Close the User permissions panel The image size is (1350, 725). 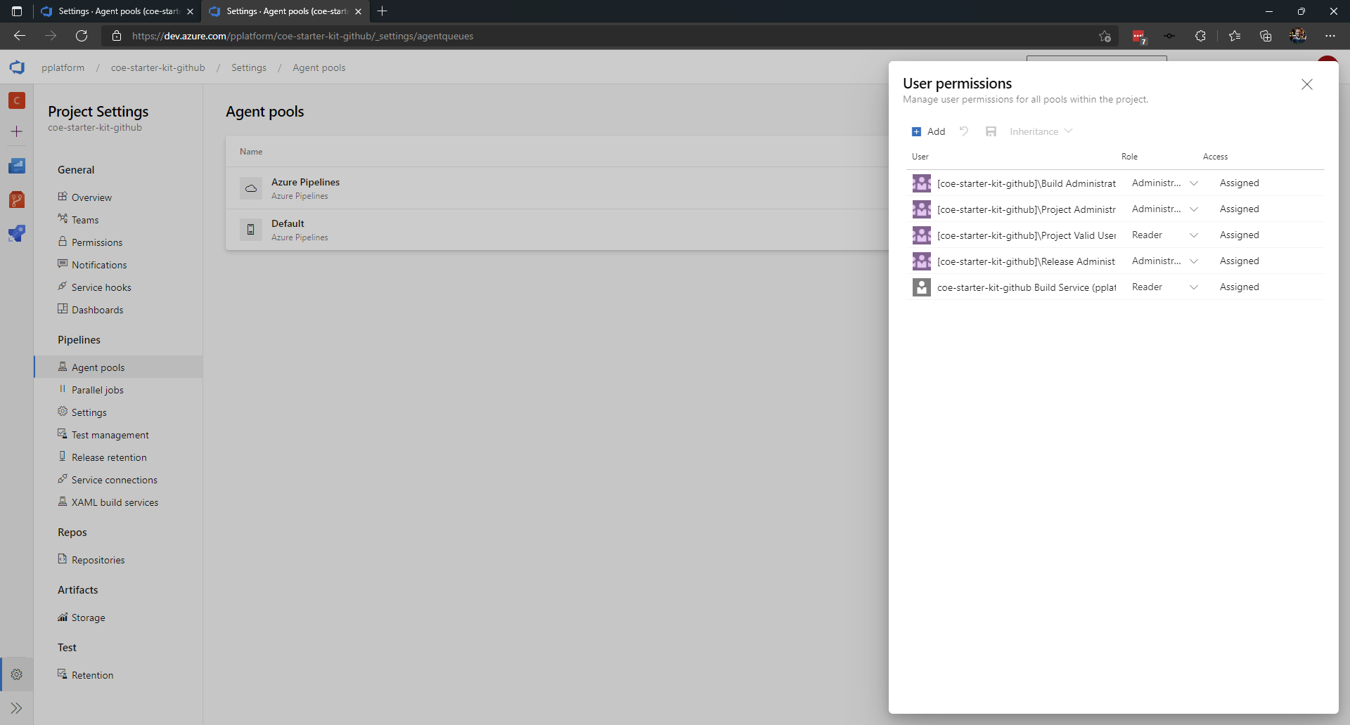point(1307,84)
